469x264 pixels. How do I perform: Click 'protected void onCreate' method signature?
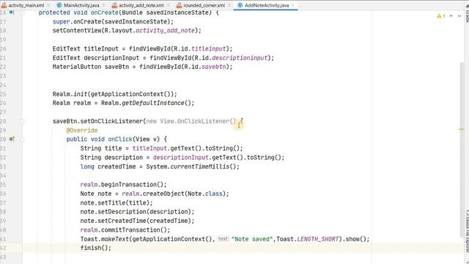click(x=78, y=12)
